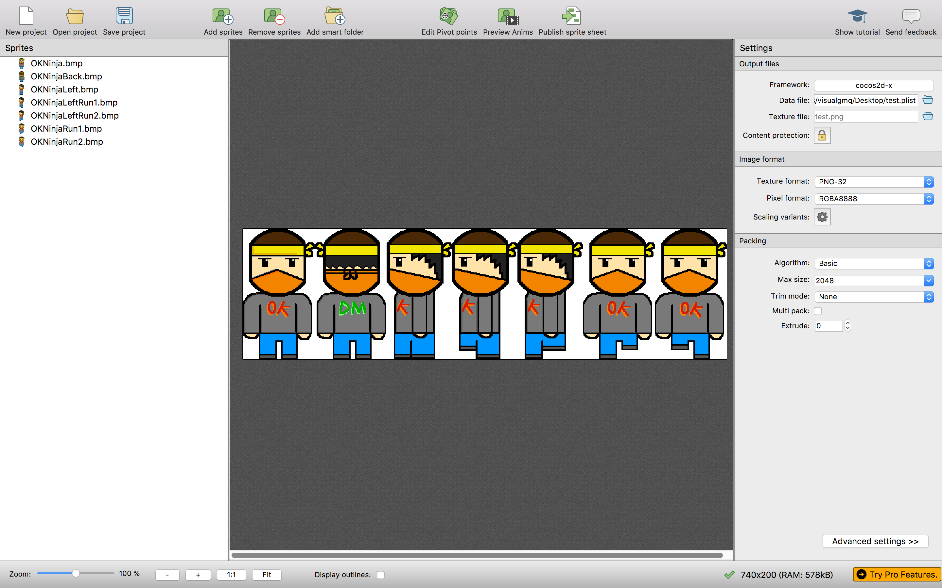This screenshot has width=942, height=588.
Task: Click the OKNinjaRun1.bmp sprite icon
Action: (x=22, y=128)
